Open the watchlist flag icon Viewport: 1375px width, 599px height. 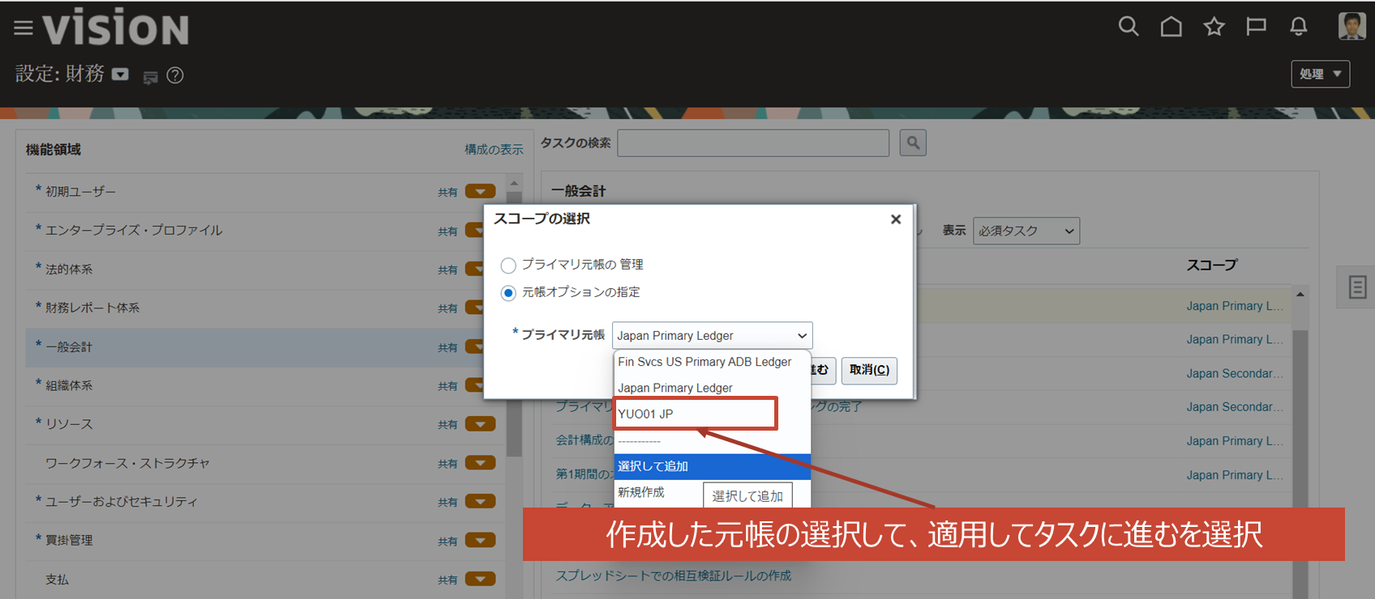1256,27
